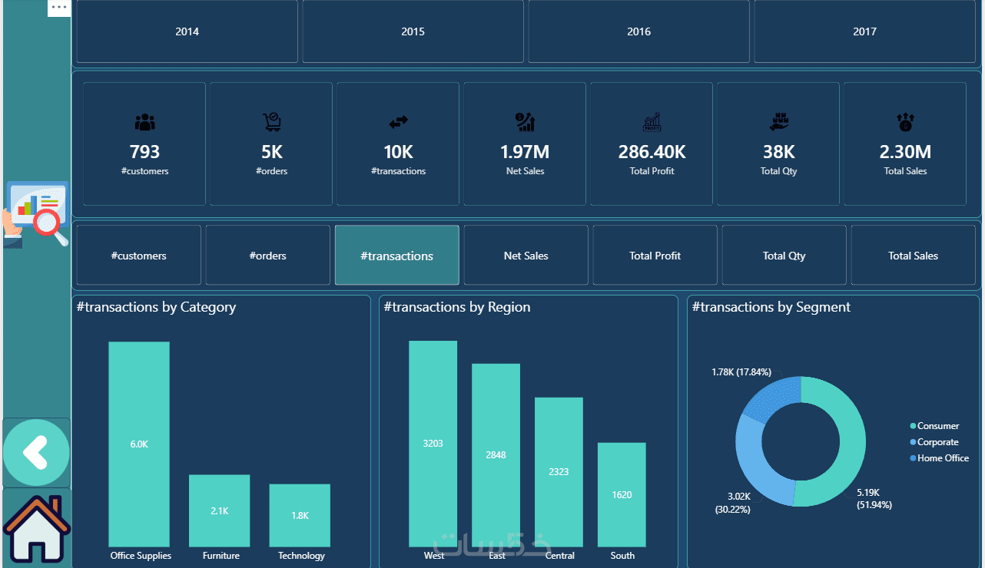Click the 5K orders value

click(271, 152)
